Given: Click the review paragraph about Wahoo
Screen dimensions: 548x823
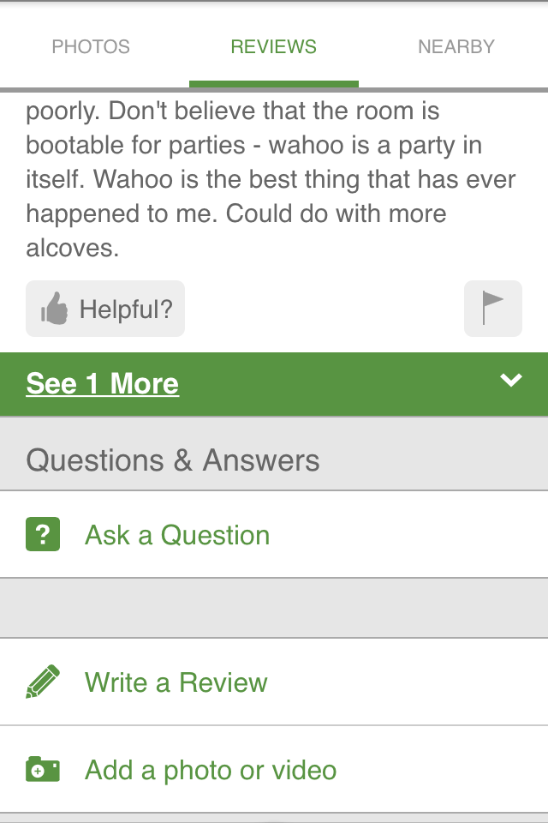Looking at the screenshot, I should coord(271,179).
